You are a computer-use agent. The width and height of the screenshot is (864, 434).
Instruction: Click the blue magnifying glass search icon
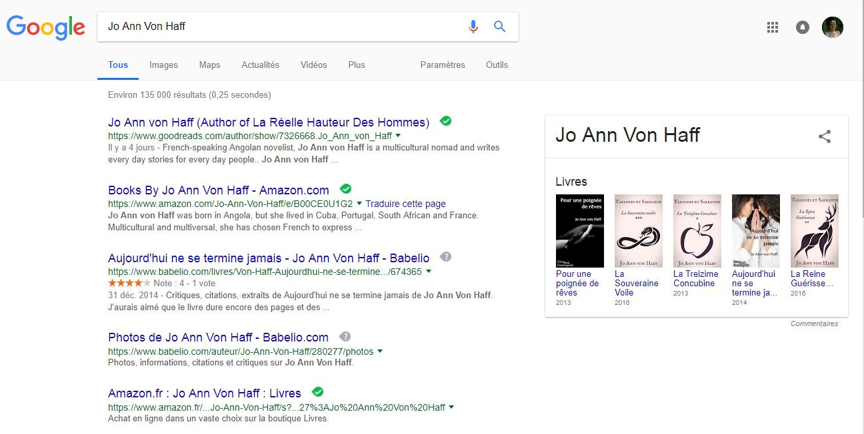tap(499, 27)
